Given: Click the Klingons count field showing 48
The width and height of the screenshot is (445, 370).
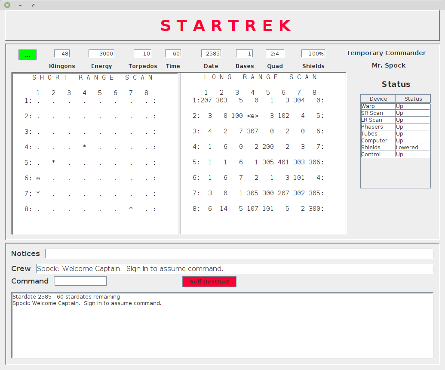Looking at the screenshot, I should 62,53.
